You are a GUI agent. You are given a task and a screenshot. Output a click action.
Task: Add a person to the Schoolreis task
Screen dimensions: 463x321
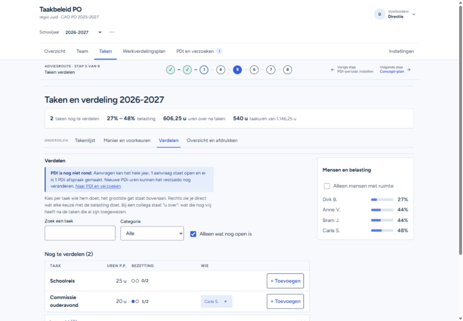pyautogui.click(x=285, y=281)
